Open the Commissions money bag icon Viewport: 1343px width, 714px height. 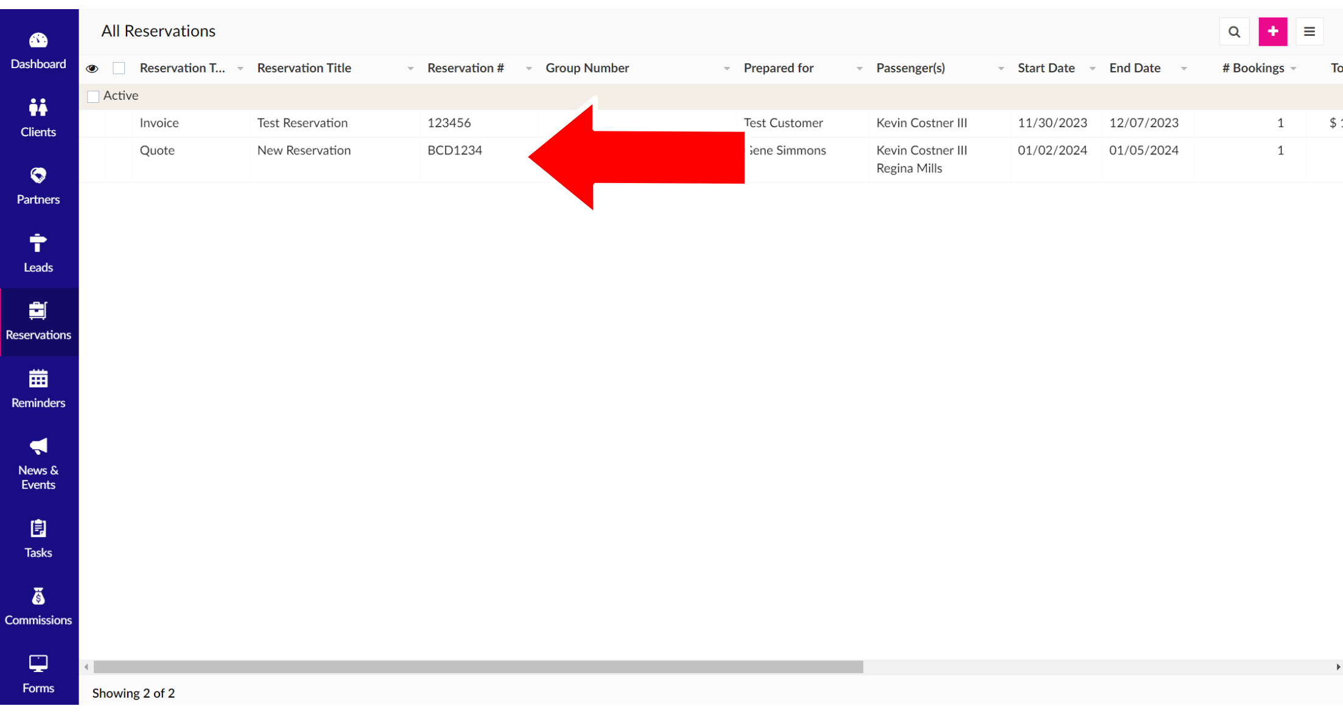click(38, 597)
